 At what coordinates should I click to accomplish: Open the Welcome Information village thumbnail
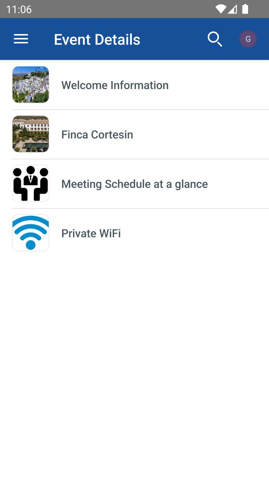tap(31, 85)
